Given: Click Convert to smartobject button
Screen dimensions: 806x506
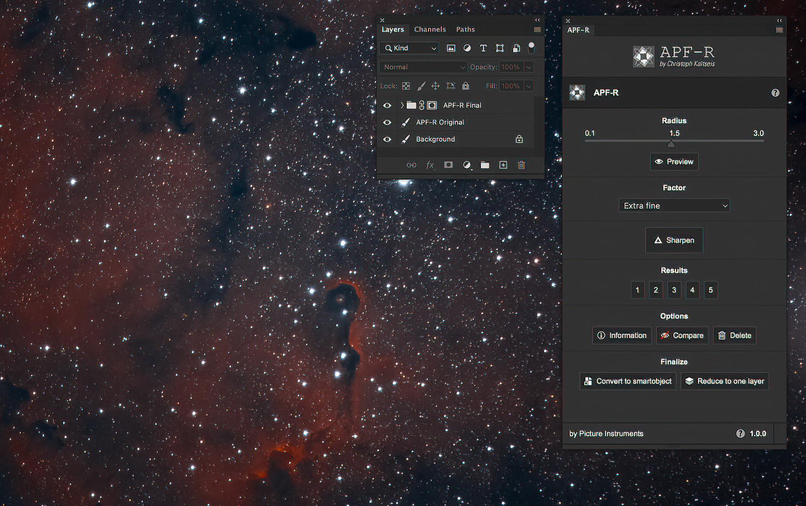Looking at the screenshot, I should [x=627, y=381].
